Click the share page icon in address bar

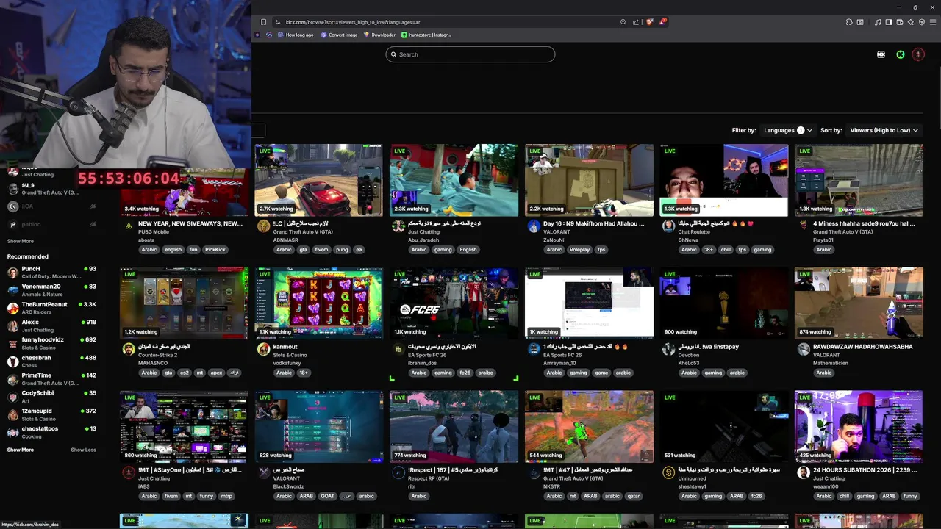tap(636, 22)
